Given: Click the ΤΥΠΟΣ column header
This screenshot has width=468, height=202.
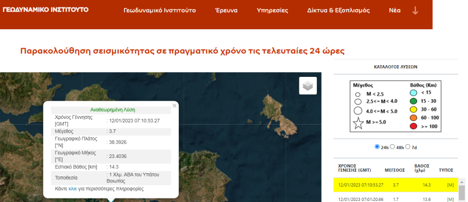Looking at the screenshot, I should pos(446,170).
